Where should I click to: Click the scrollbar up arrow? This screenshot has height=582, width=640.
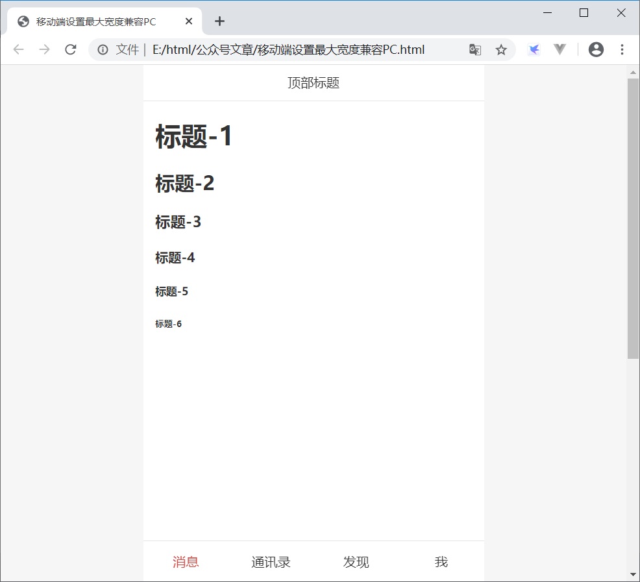coord(632,71)
